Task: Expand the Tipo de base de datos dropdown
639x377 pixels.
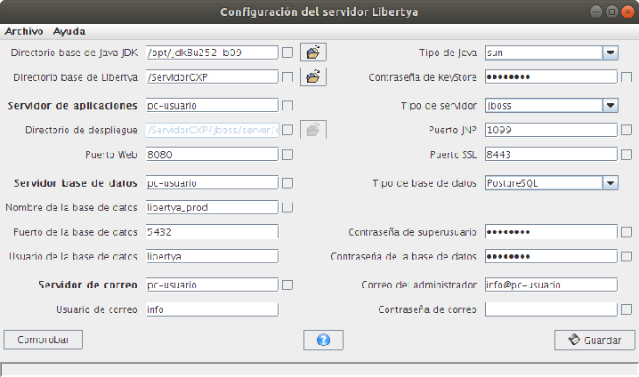Action: (610, 183)
